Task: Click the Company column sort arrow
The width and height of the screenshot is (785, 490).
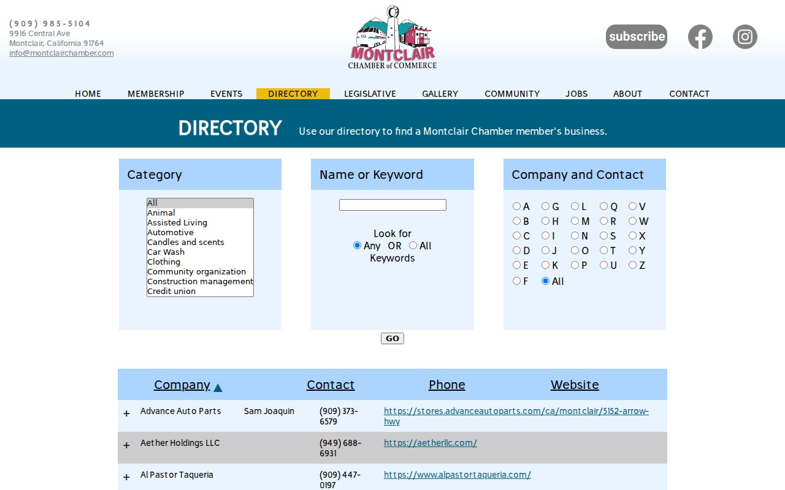Action: coord(218,387)
